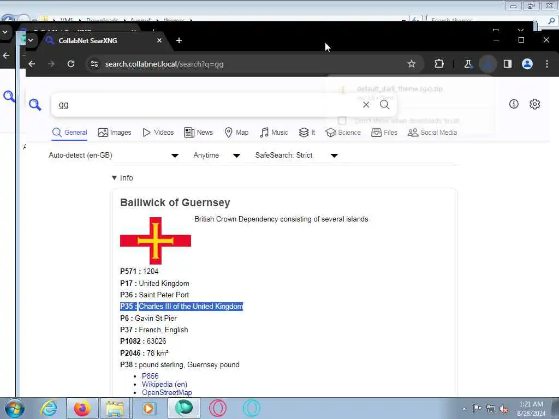The height and width of the screenshot is (419, 559).
Task: Click the Action Center flag tray icon
Action: [x=477, y=409]
